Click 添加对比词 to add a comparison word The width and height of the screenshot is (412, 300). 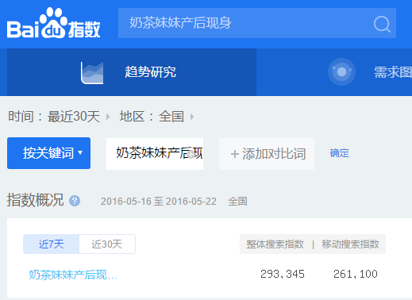[267, 154]
